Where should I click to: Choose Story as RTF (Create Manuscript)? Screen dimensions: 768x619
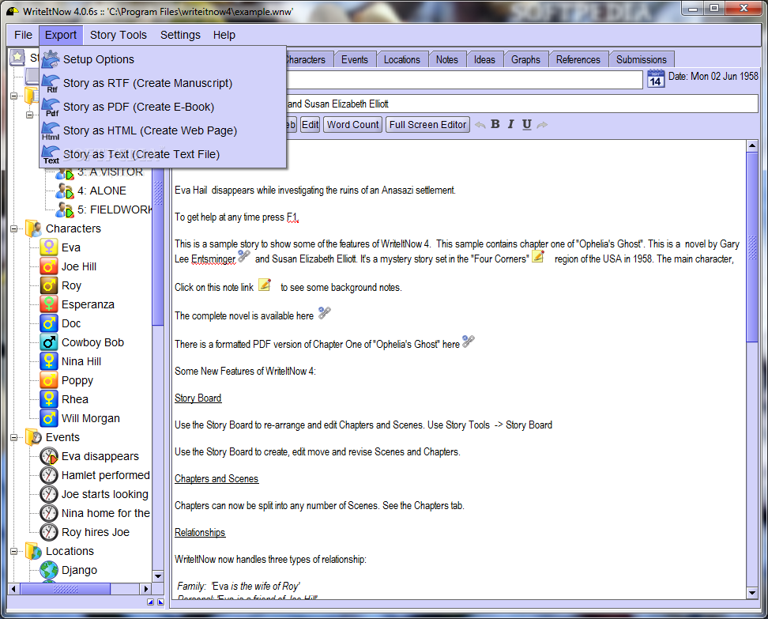point(162,83)
